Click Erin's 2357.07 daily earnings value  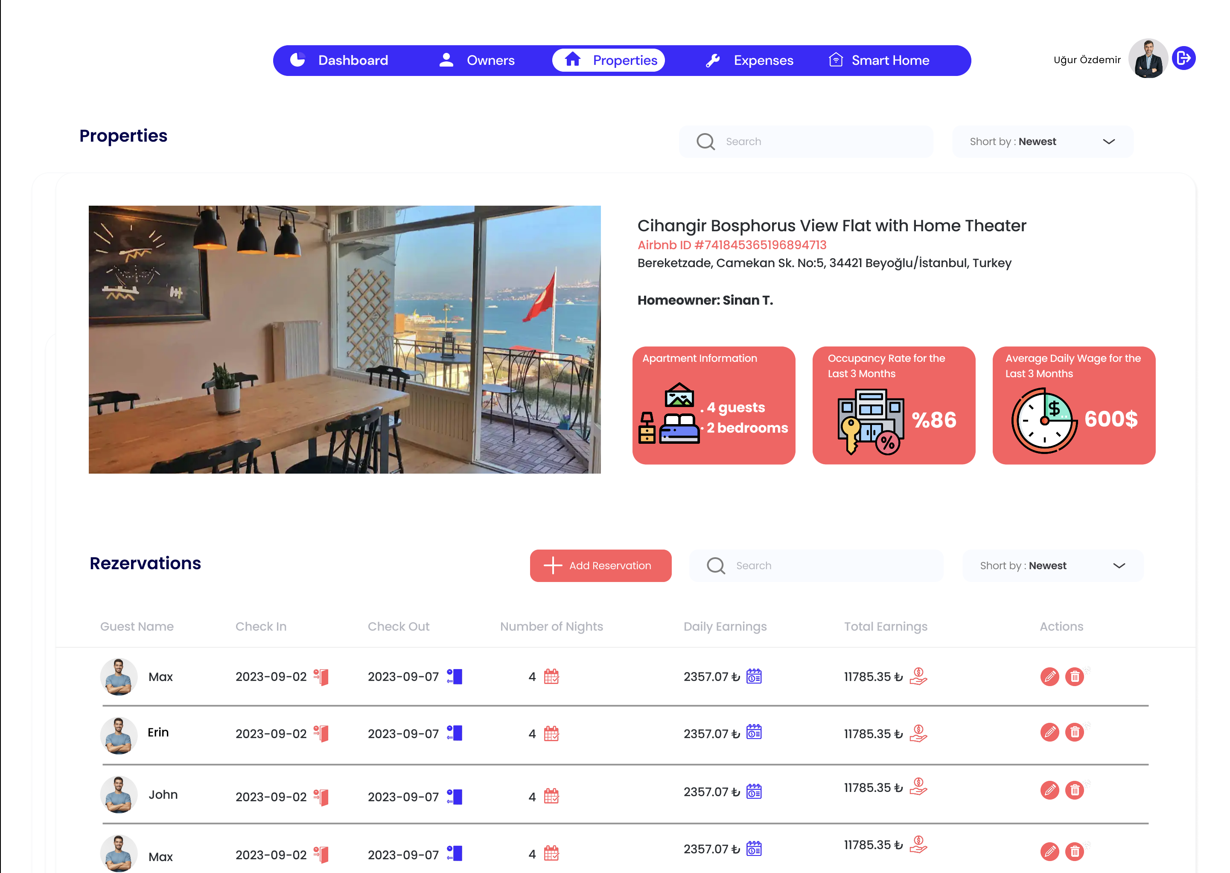[712, 734]
